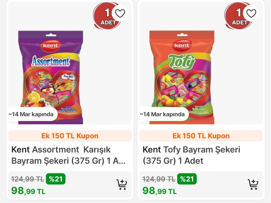Viewport: 271px width, 203px height.
Task: Open the Kent Assortment product image
Action: coord(51,77)
